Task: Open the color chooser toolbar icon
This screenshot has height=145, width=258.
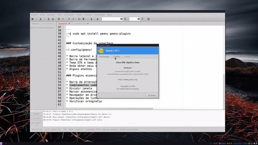Action: (x=98, y=19)
